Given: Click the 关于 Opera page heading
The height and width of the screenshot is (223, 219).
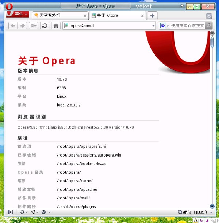Looking at the screenshot, I should (47, 61).
